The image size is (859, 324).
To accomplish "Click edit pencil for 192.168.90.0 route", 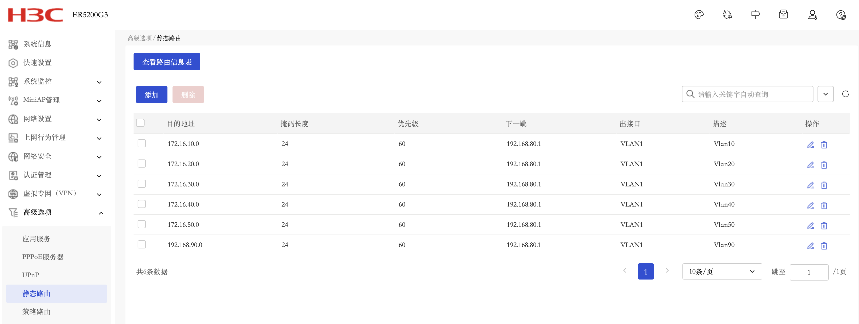I will (x=810, y=246).
